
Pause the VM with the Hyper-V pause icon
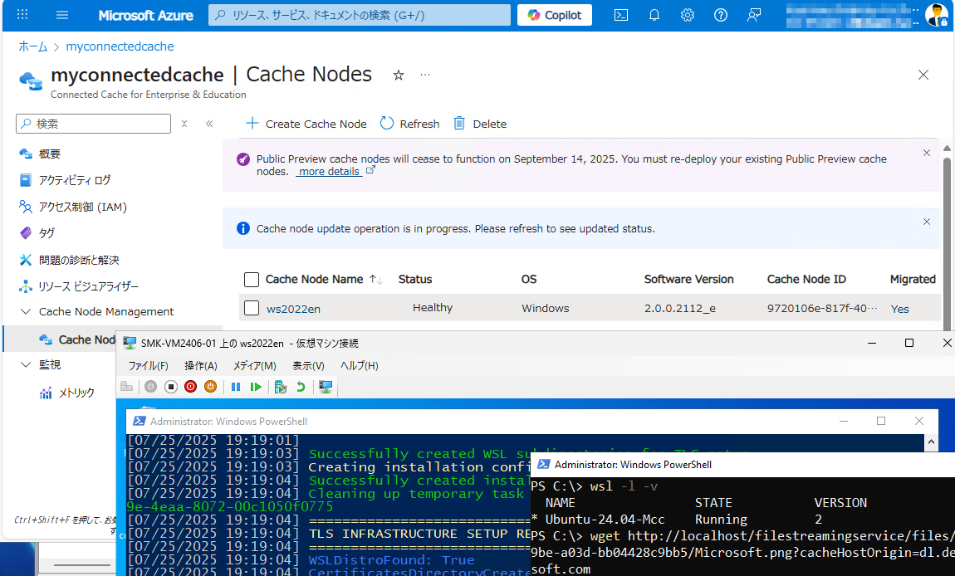235,387
